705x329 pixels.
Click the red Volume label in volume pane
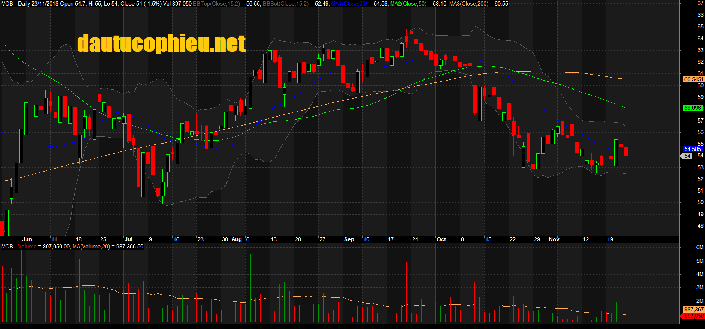click(x=27, y=247)
